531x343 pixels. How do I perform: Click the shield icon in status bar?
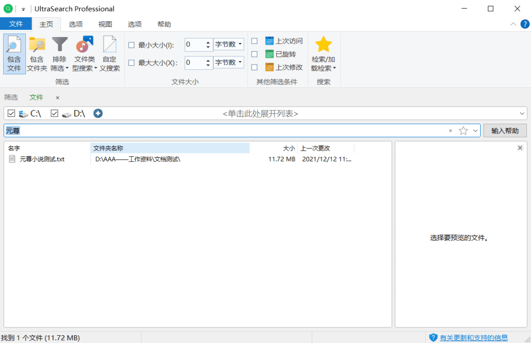pyautogui.click(x=433, y=337)
